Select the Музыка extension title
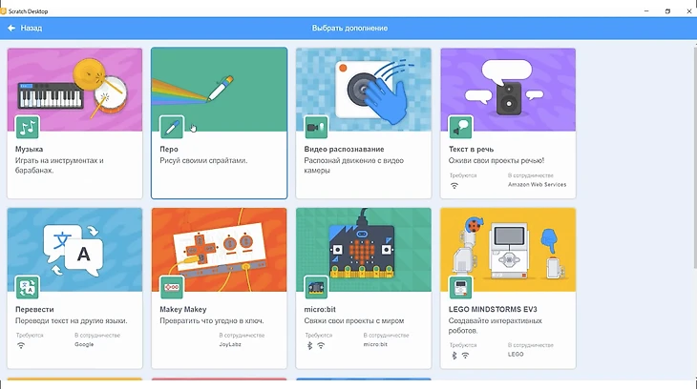697x389 pixels. click(x=29, y=149)
